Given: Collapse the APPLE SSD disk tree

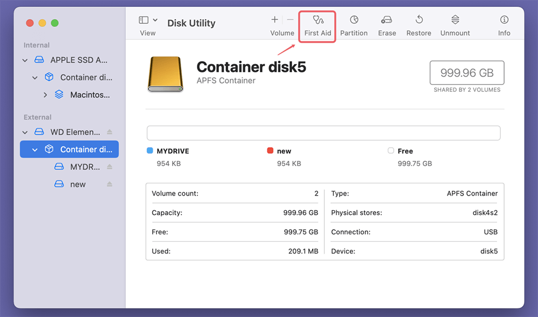Looking at the screenshot, I should click(x=25, y=61).
